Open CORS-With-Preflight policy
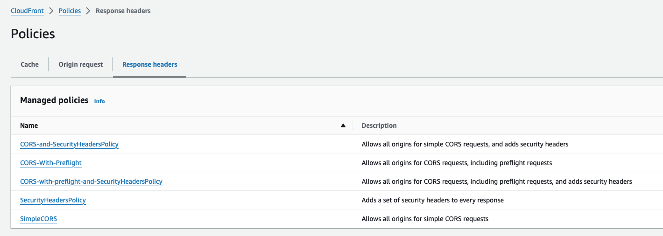663x236 pixels. (x=51, y=163)
